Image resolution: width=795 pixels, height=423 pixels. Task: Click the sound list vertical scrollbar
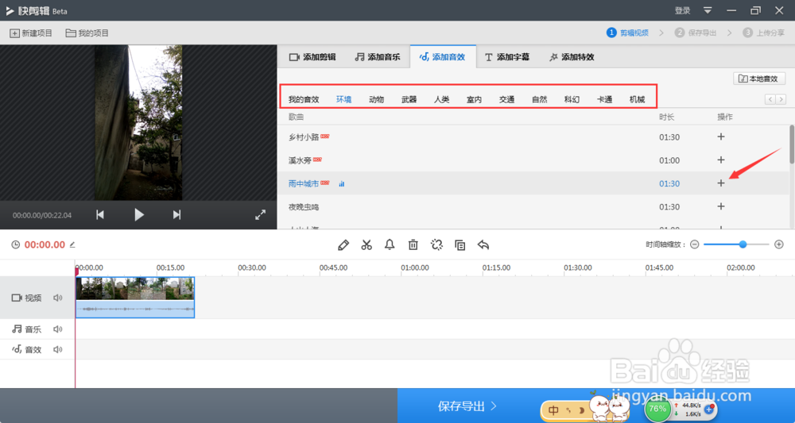pyautogui.click(x=792, y=144)
